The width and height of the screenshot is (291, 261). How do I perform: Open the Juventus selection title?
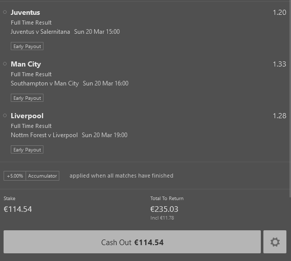pos(25,12)
